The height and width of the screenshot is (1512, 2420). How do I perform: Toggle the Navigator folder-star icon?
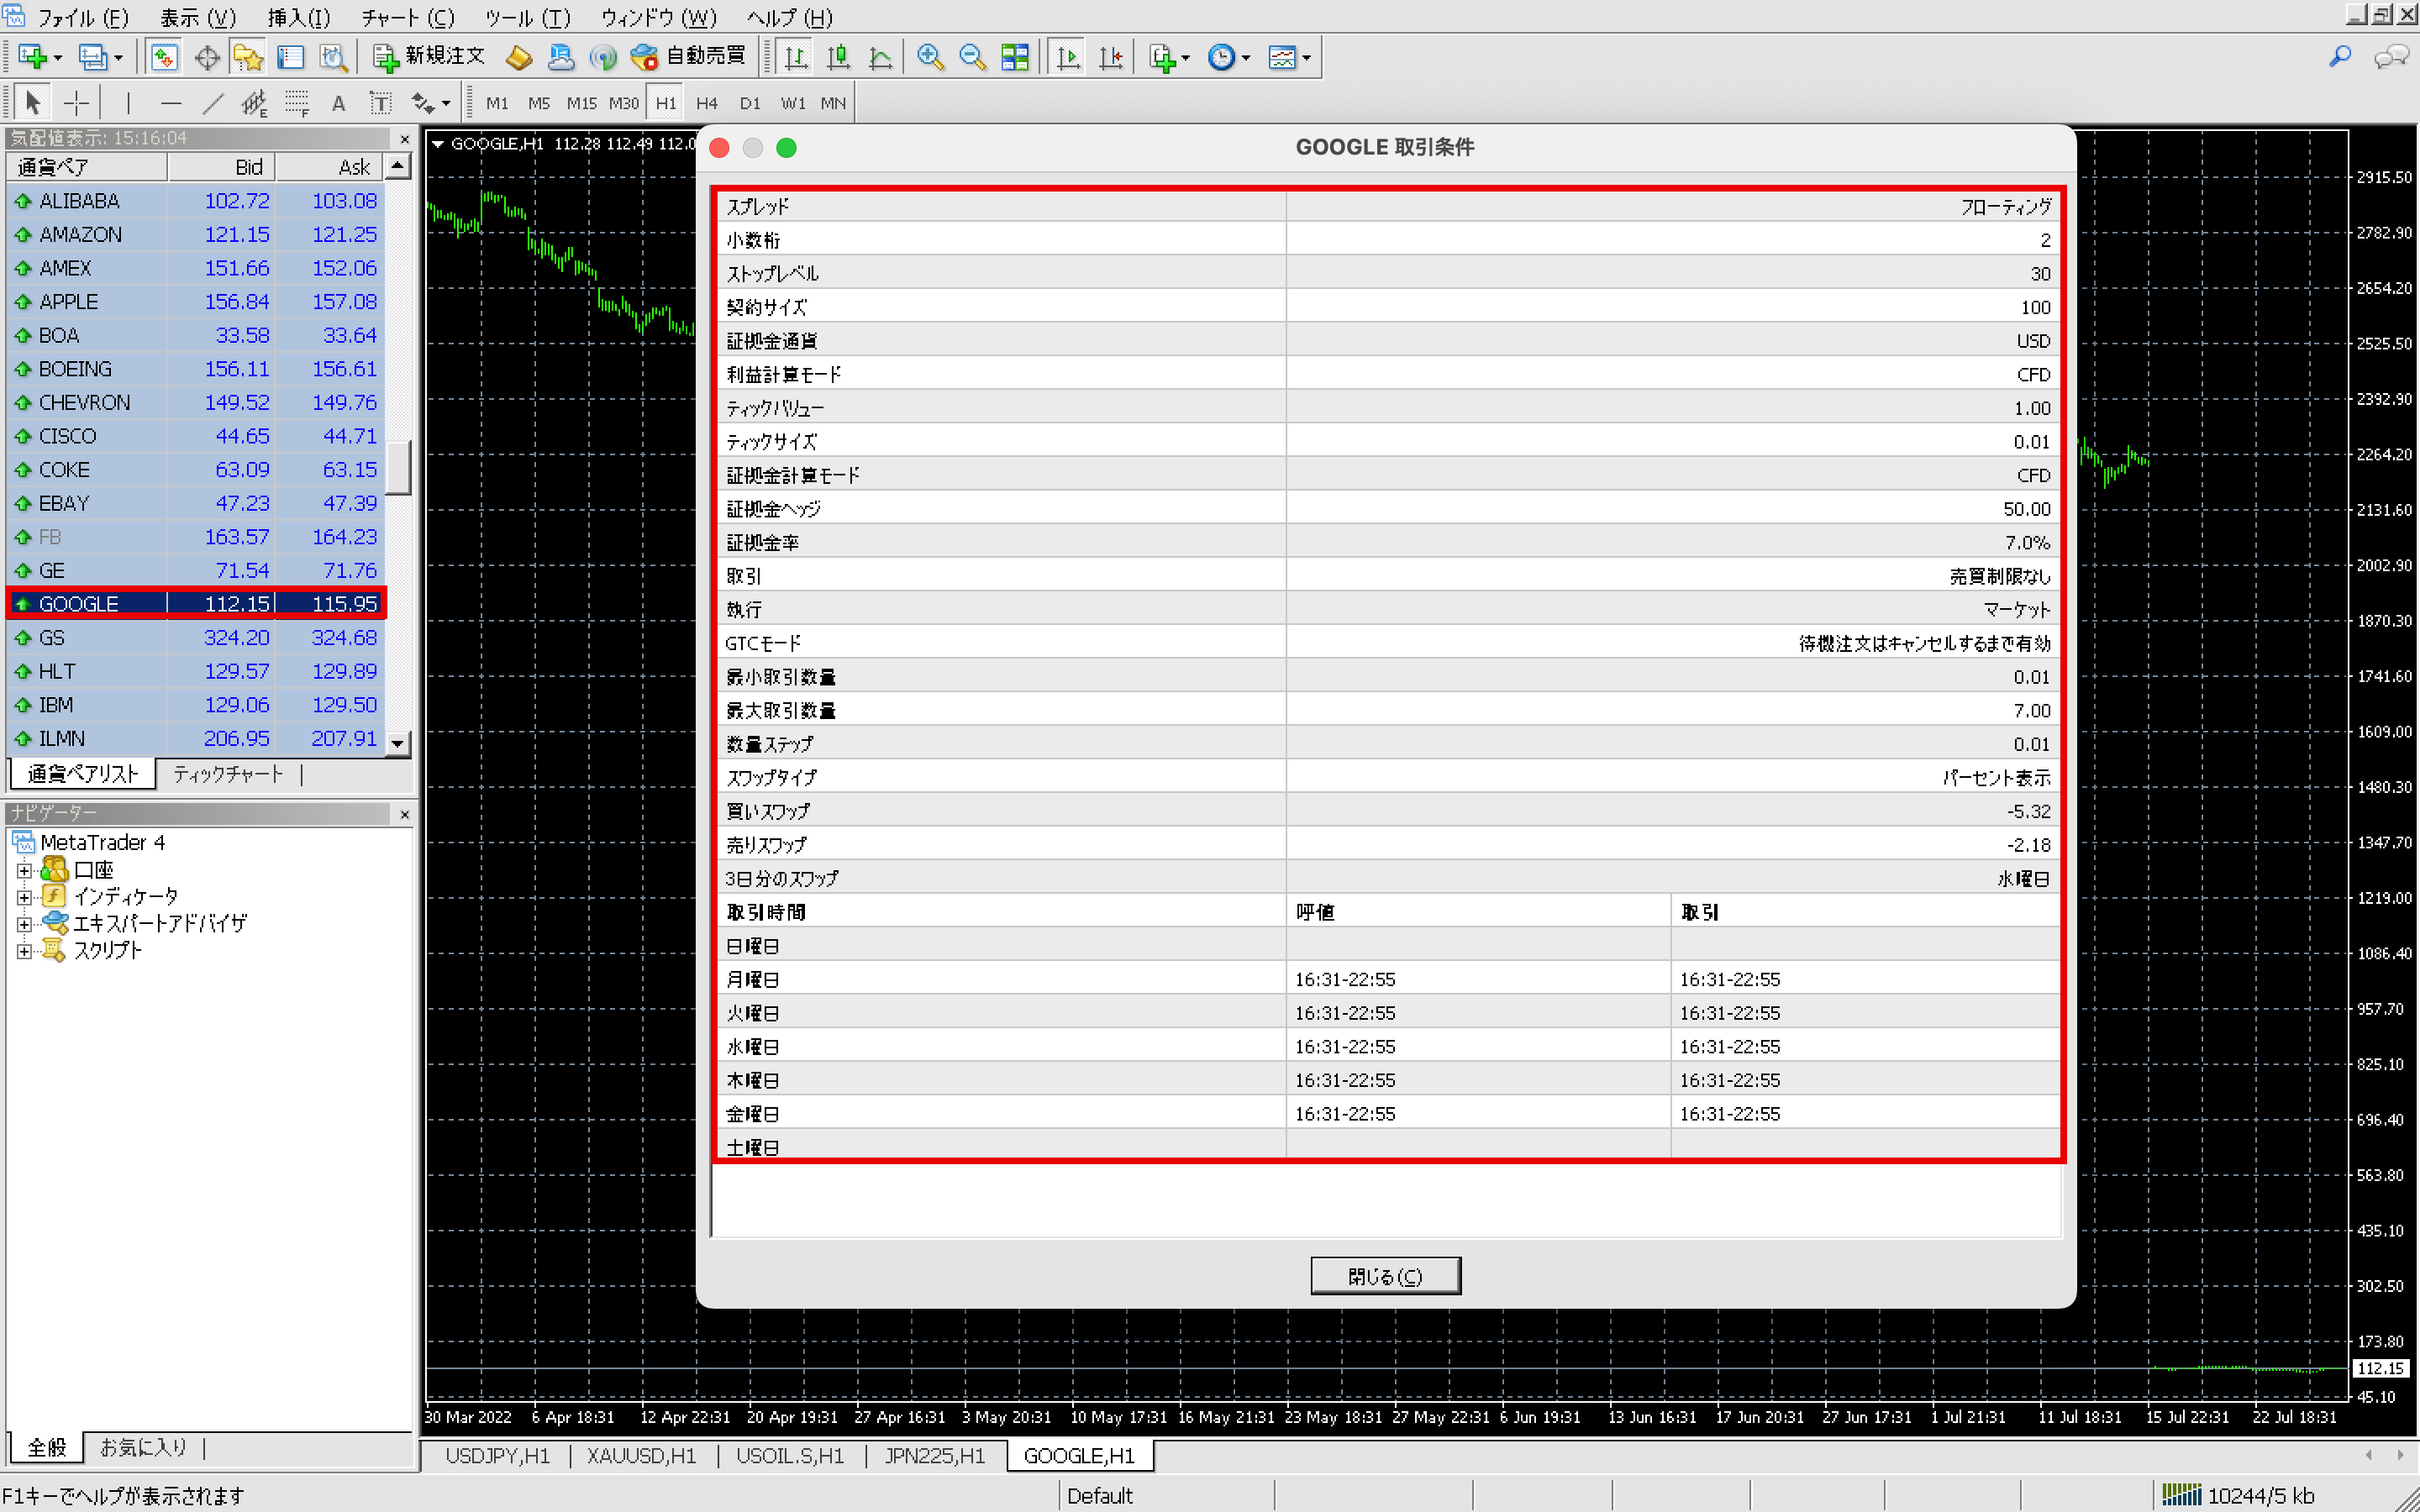pos(248,57)
